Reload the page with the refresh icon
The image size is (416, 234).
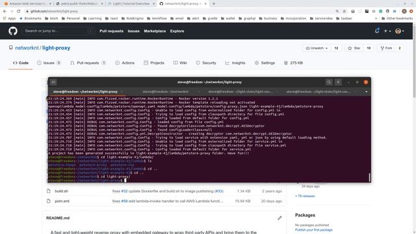pyautogui.click(x=19, y=11)
